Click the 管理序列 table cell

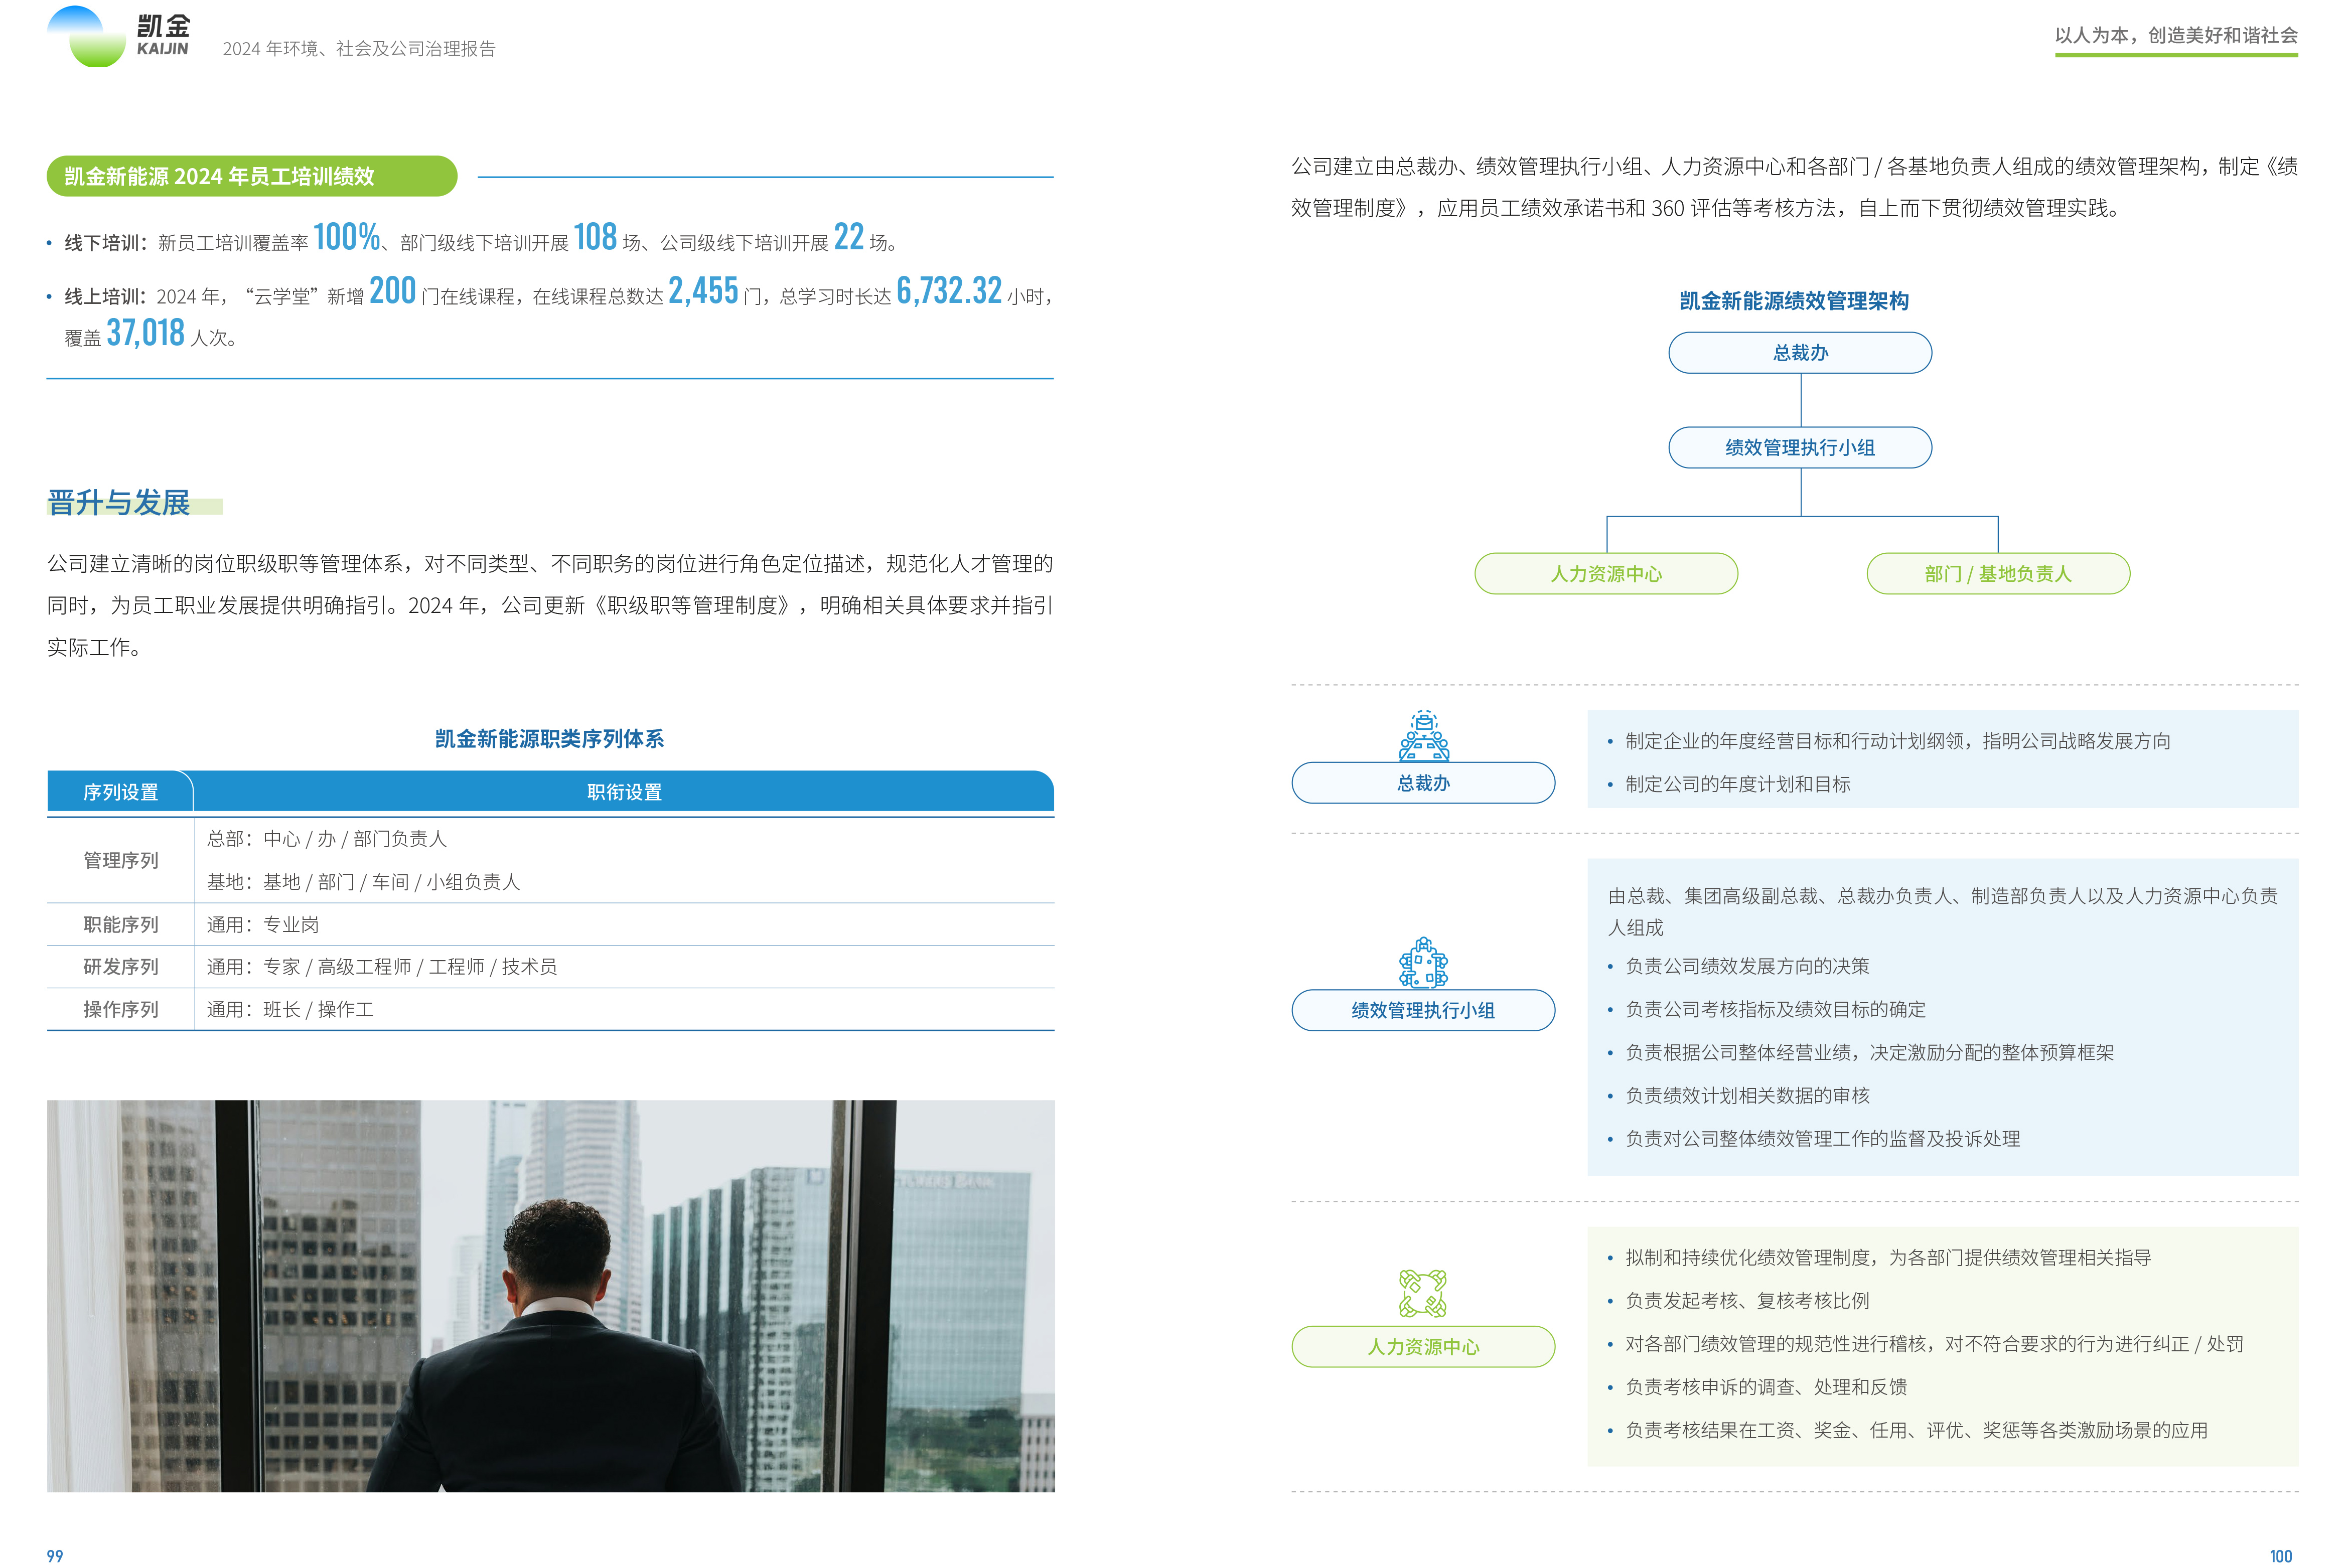click(x=120, y=860)
